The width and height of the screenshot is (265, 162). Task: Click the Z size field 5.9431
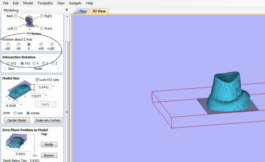(x=44, y=87)
